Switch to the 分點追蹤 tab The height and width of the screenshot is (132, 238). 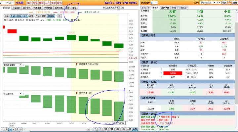pos(183,8)
